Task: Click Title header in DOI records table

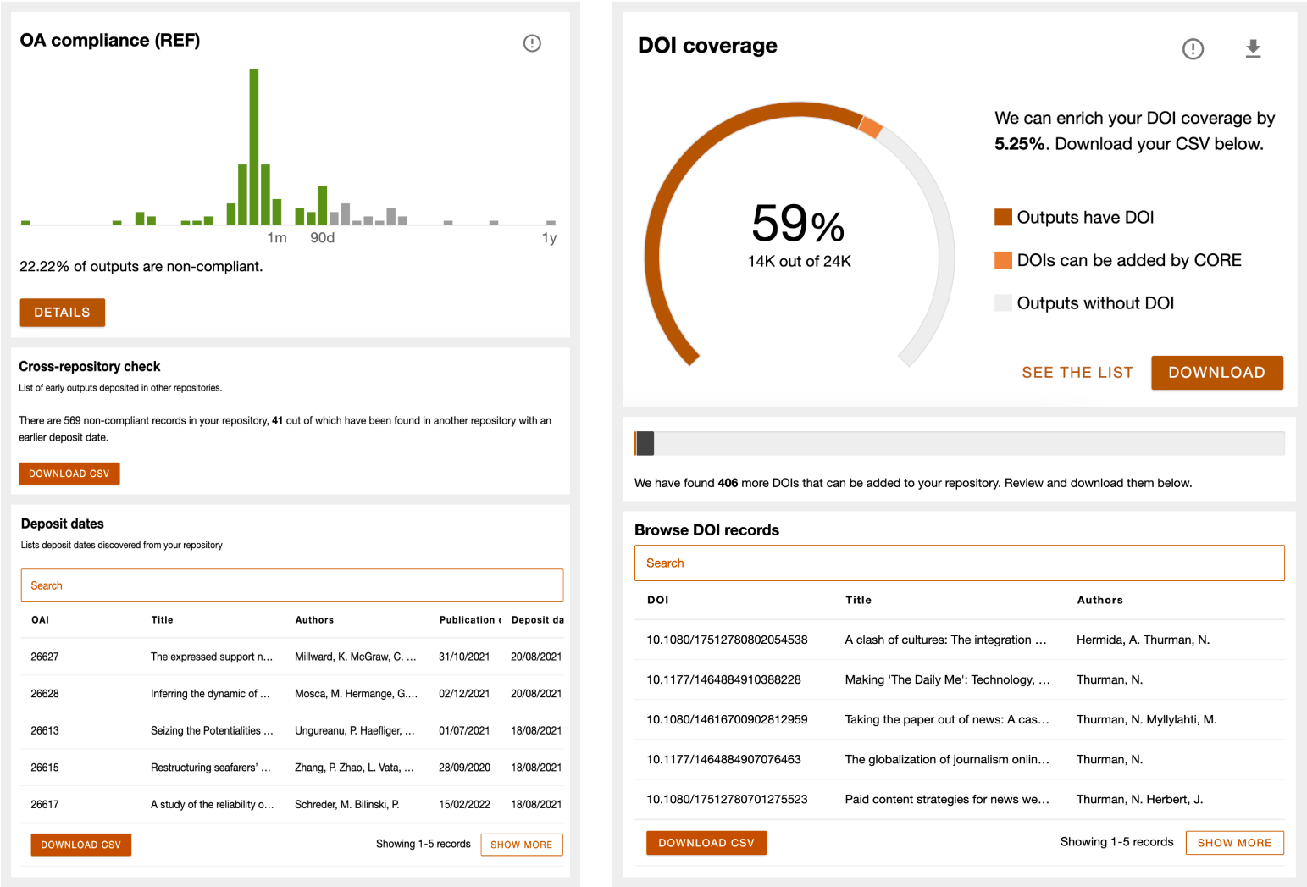Action: (x=858, y=600)
